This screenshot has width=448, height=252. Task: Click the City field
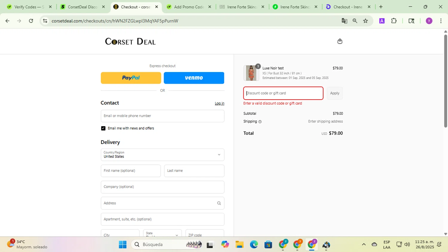click(120, 233)
